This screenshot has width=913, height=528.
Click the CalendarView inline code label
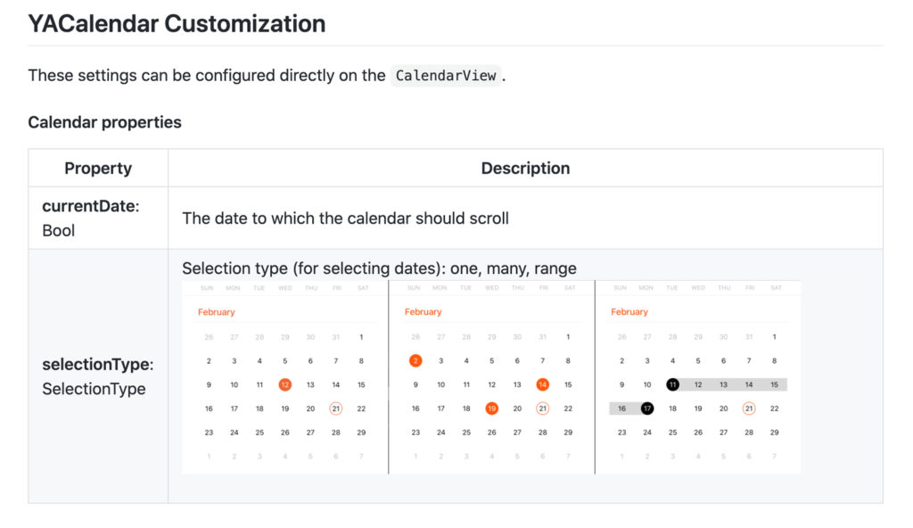coord(446,76)
